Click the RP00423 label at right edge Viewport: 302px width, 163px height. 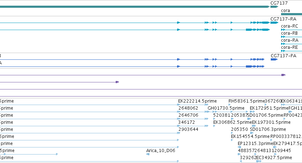(292, 115)
